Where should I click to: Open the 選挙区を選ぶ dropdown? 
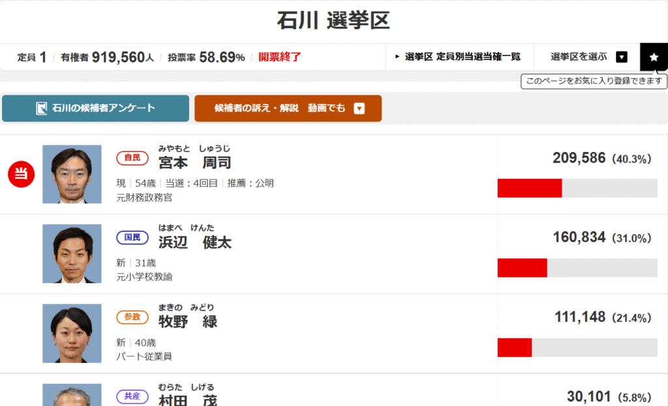588,57
